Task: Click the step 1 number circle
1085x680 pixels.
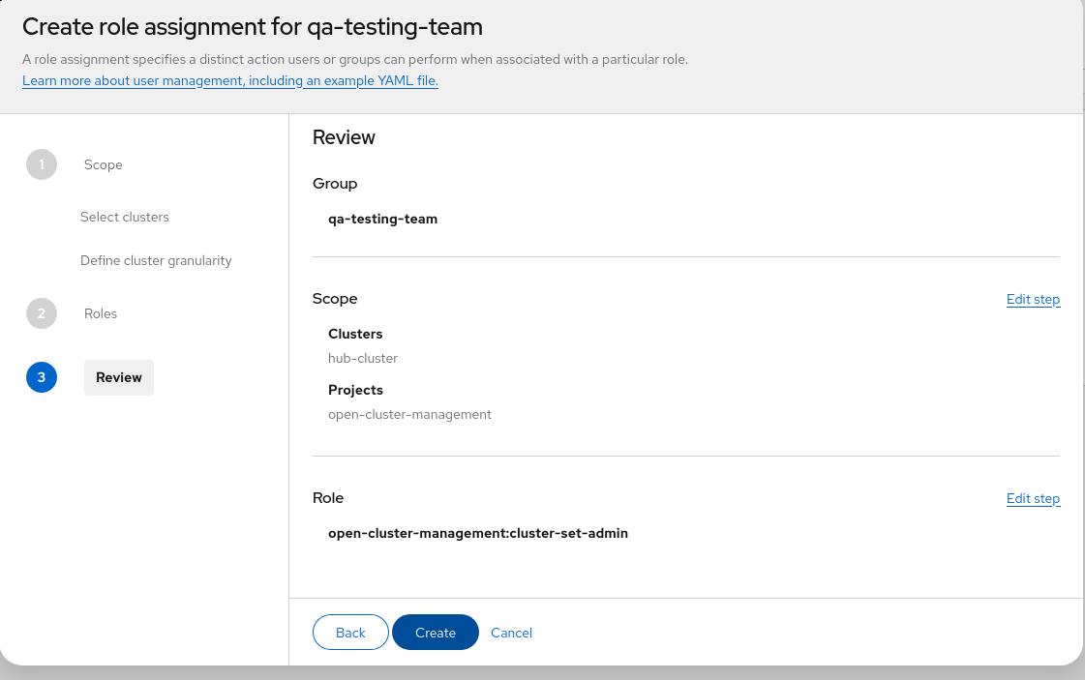Action: click(42, 164)
